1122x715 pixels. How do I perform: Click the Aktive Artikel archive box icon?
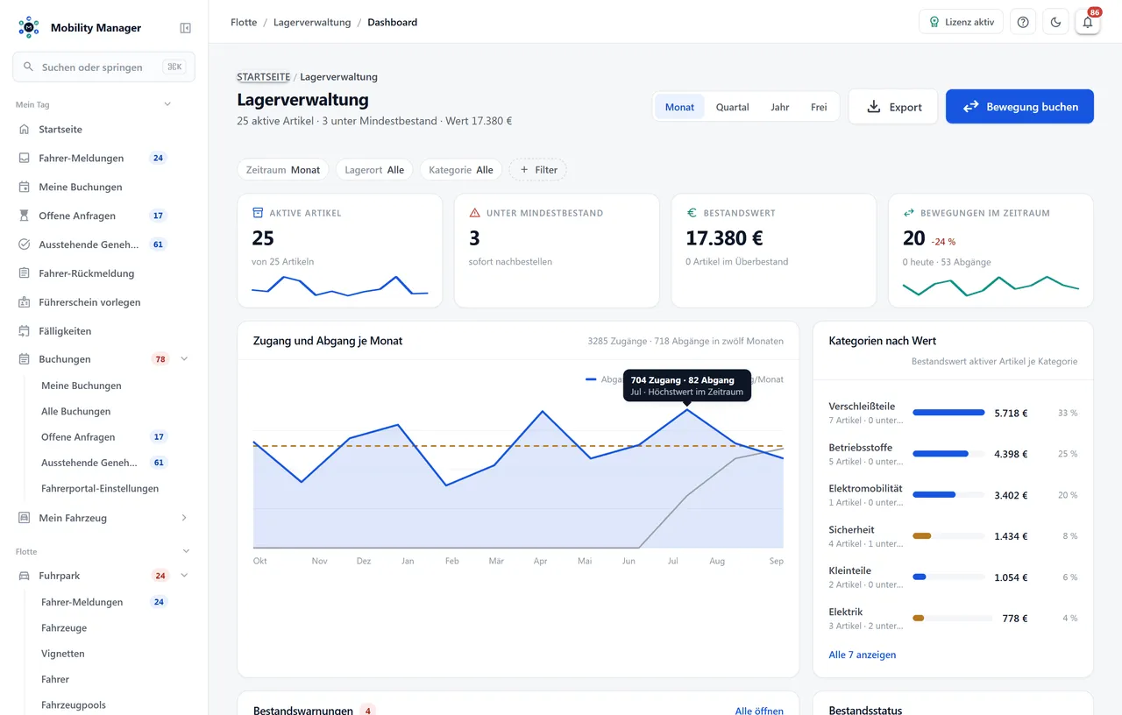258,213
